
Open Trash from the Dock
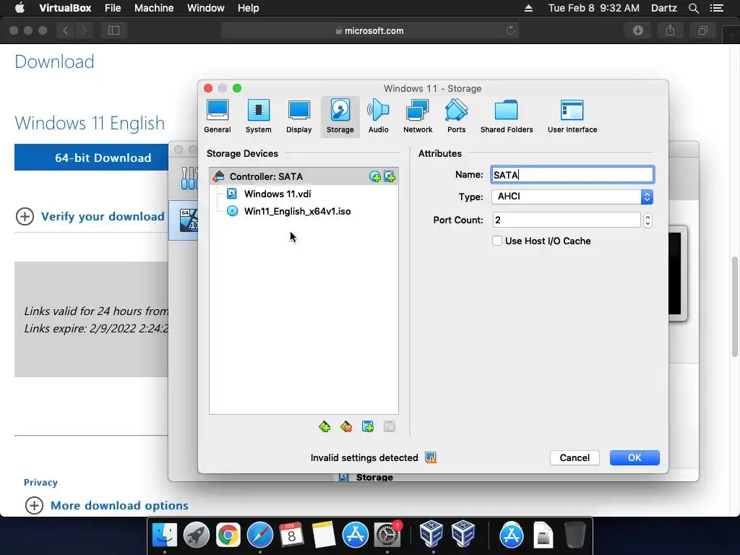click(575, 535)
